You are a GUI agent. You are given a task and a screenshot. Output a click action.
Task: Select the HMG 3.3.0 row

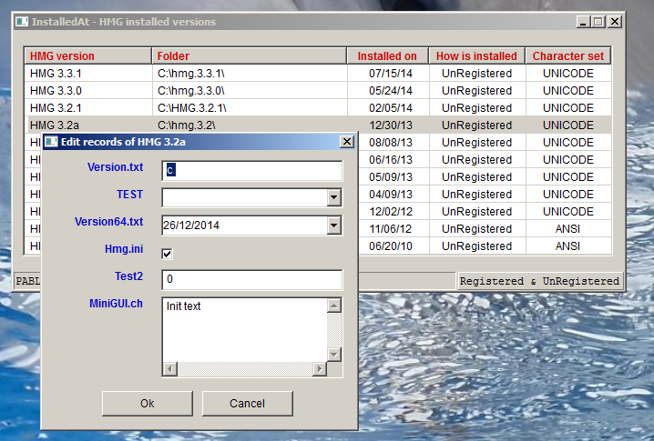click(x=318, y=90)
